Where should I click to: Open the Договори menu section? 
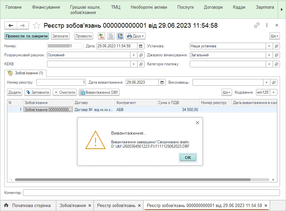coord(213,7)
